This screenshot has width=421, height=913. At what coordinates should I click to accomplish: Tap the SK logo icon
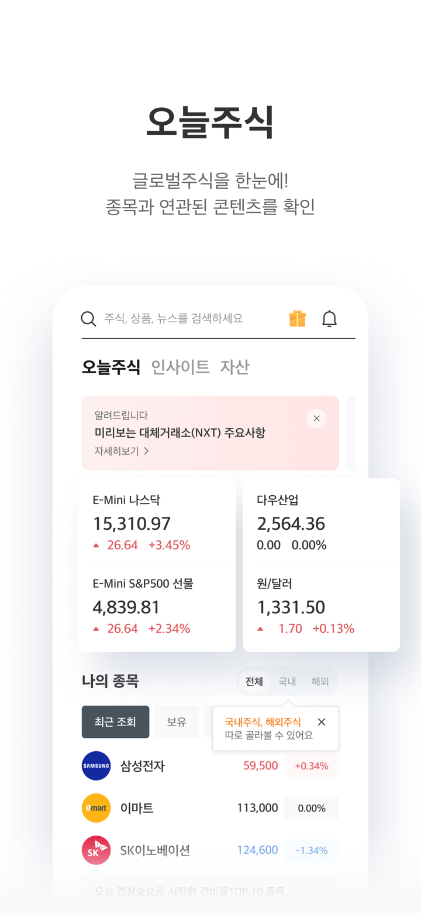(96, 850)
